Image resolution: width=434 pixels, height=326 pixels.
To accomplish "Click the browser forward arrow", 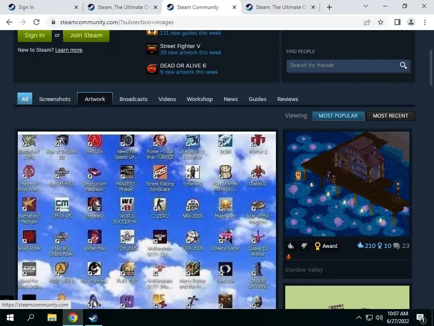I will click(23, 22).
